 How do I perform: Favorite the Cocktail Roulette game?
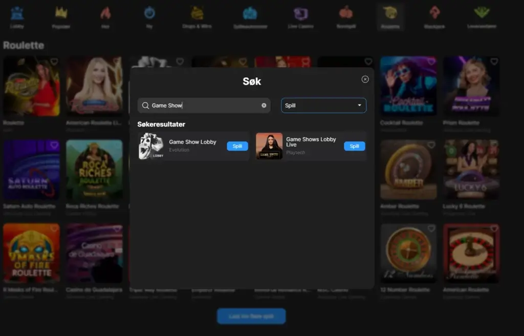[x=431, y=61]
